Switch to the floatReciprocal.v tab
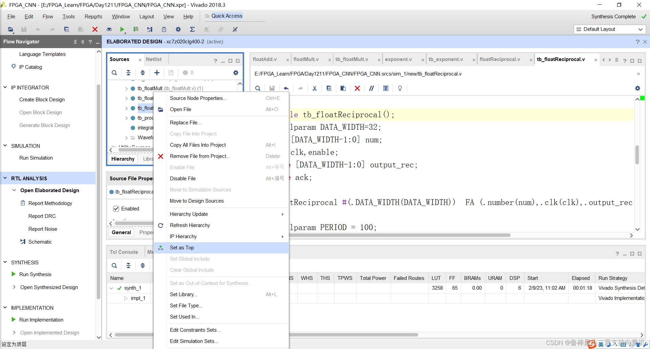 point(500,59)
